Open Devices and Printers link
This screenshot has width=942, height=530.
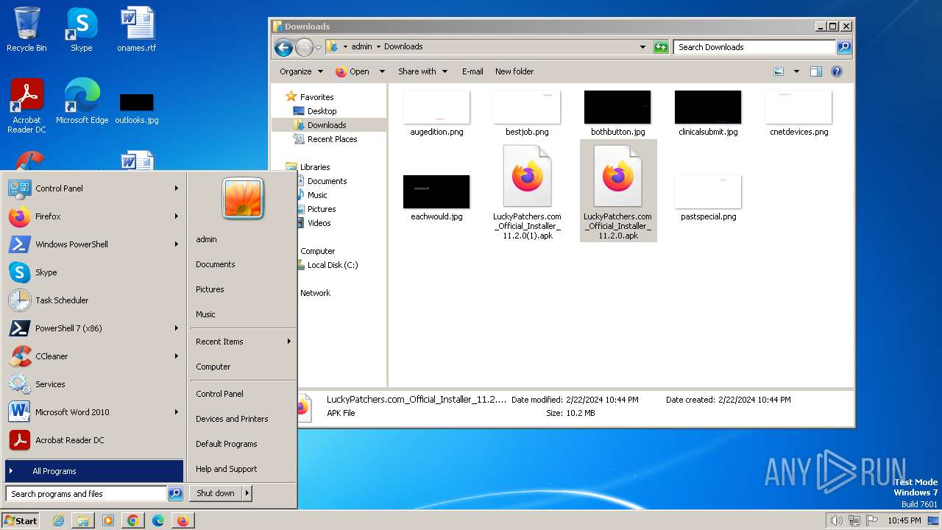(x=232, y=419)
